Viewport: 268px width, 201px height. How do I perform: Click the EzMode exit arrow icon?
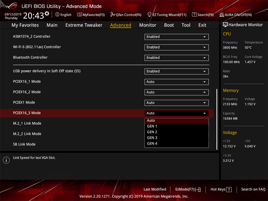pos(198,189)
